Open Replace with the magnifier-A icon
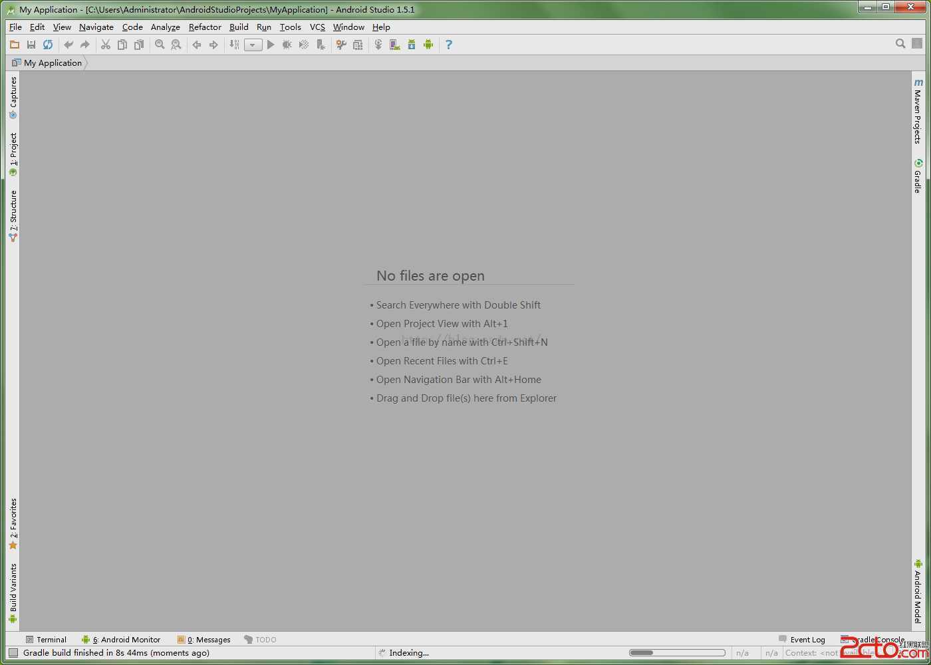 (x=176, y=45)
